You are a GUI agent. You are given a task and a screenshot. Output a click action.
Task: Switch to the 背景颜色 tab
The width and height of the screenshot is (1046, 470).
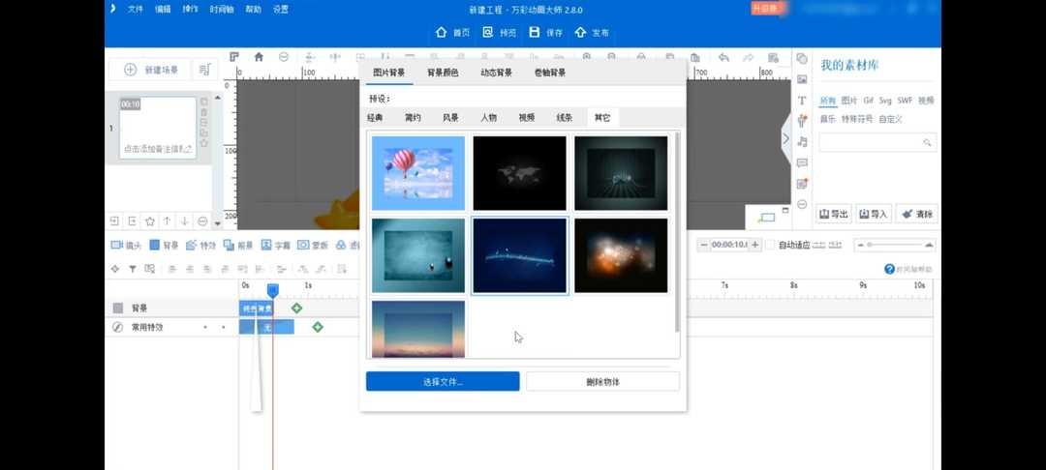(x=443, y=73)
